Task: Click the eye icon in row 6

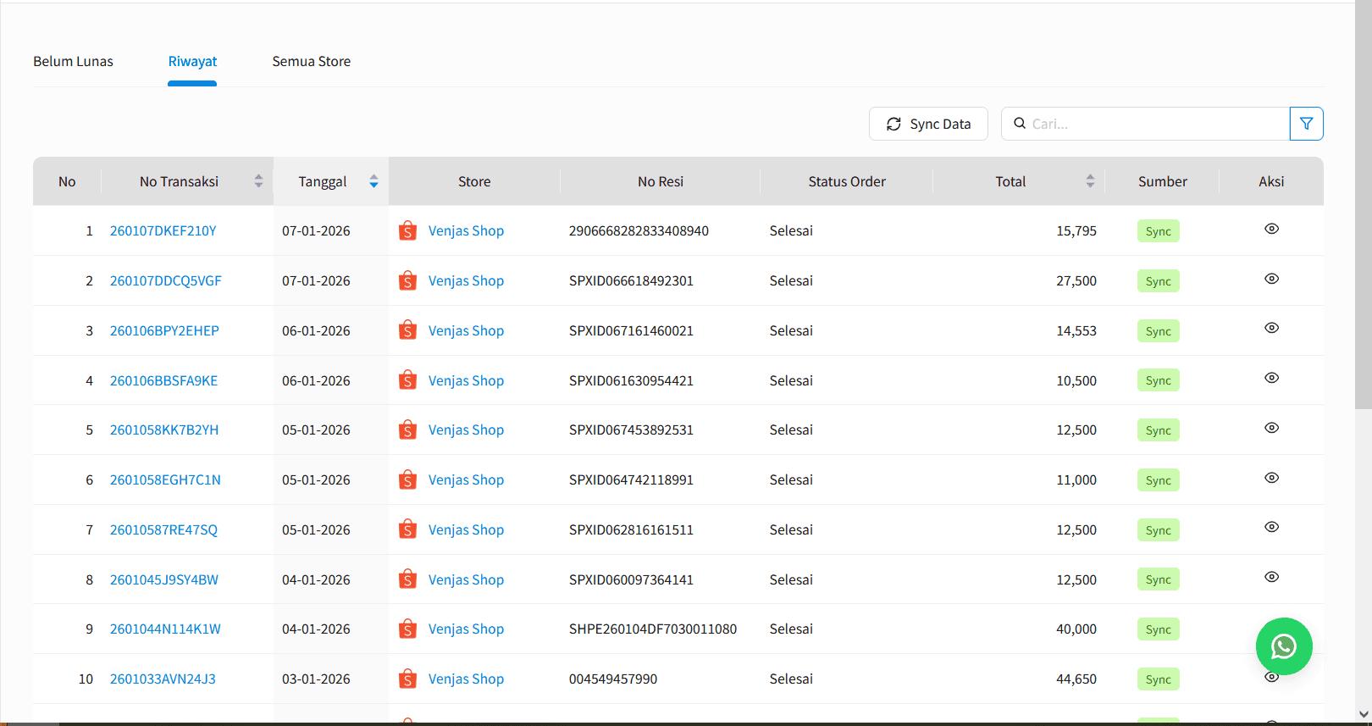Action: [x=1271, y=478]
